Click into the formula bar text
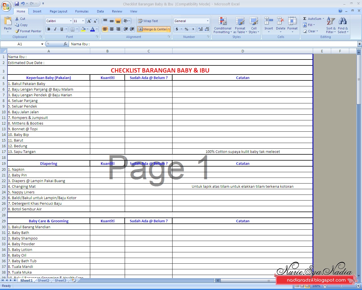The width and height of the screenshot is (362, 290). point(214,44)
